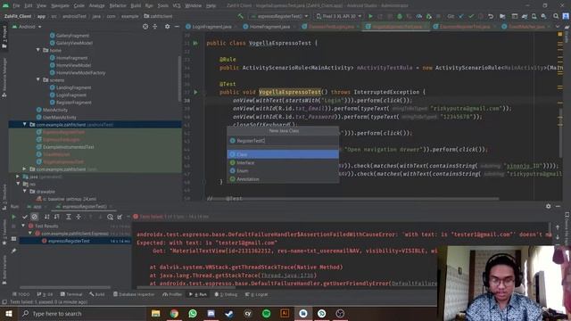Open Project panel settings gear
Viewport: 571px width, 321px height.
(167, 27)
